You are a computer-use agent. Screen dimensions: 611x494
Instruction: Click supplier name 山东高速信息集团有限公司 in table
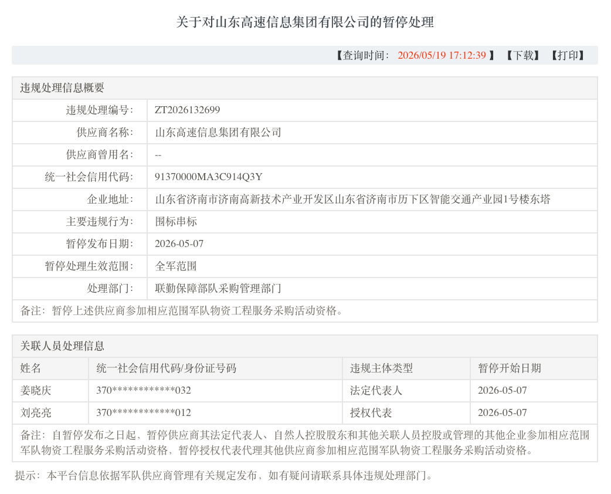218,133
